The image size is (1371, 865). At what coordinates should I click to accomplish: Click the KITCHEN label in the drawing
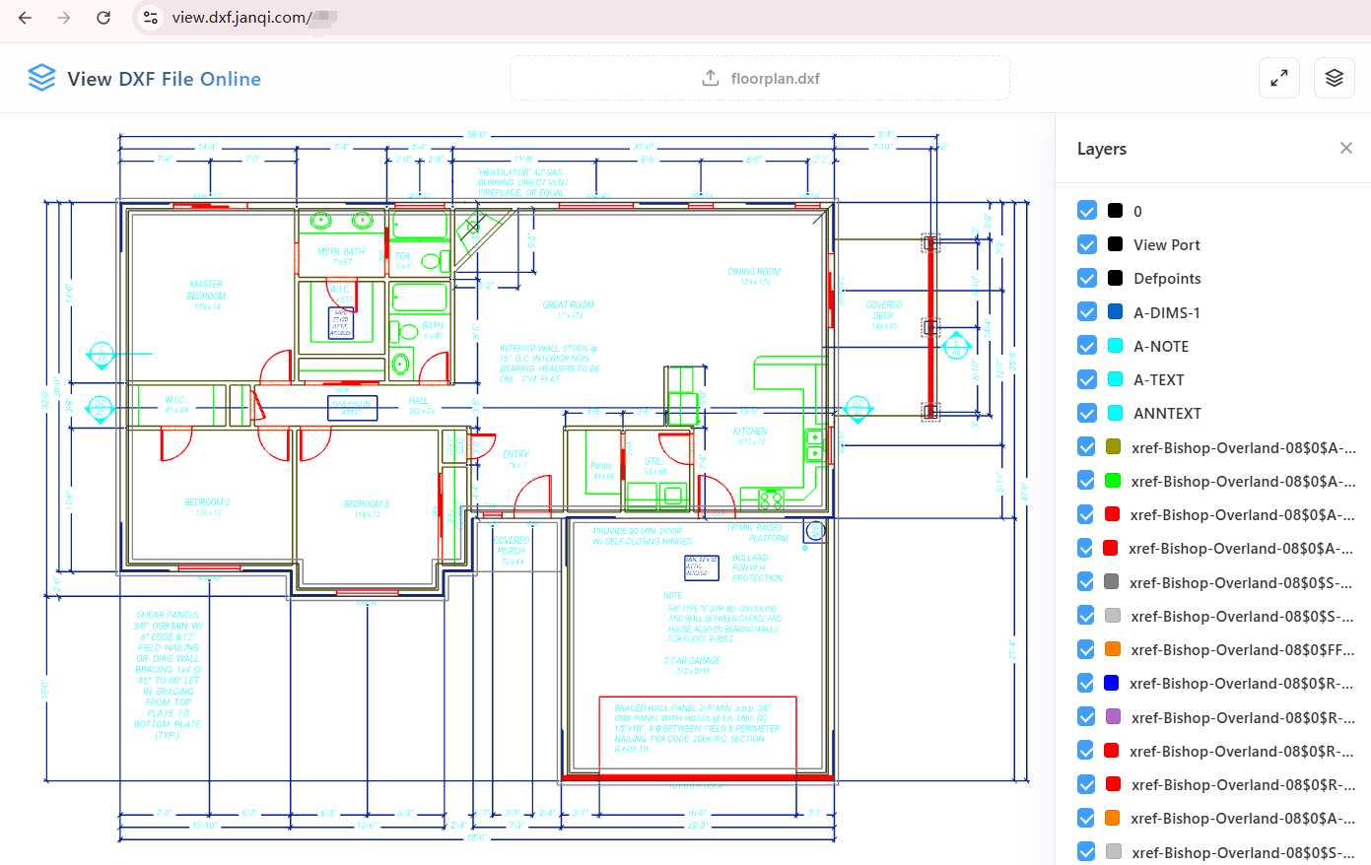pos(750,432)
